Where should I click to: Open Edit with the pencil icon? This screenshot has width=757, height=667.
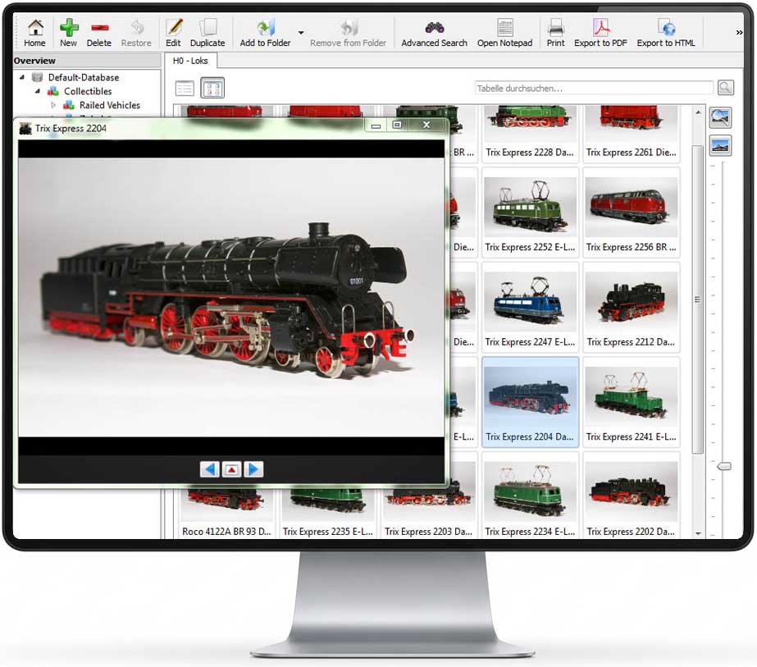click(x=173, y=33)
